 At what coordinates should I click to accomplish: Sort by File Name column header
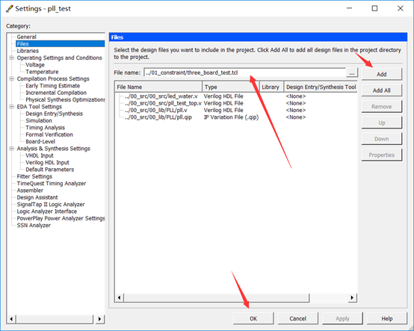158,87
